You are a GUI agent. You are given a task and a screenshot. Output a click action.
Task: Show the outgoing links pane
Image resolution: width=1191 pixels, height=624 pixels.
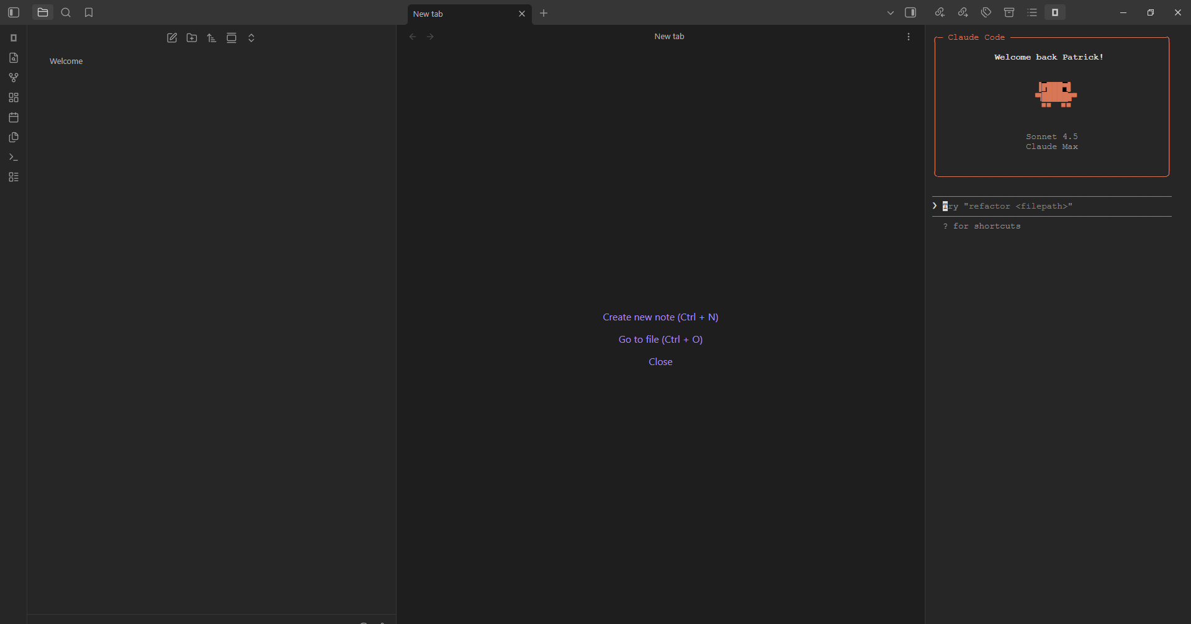click(x=963, y=12)
